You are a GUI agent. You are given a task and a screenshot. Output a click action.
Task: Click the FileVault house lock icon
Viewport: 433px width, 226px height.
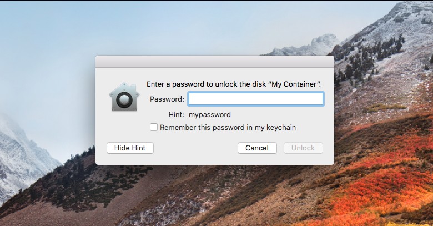[x=124, y=97]
